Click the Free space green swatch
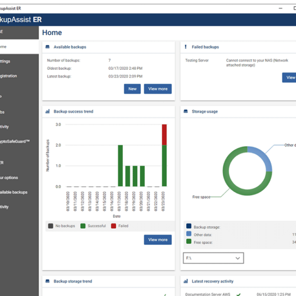The width and height of the screenshot is (296, 296). click(x=189, y=241)
